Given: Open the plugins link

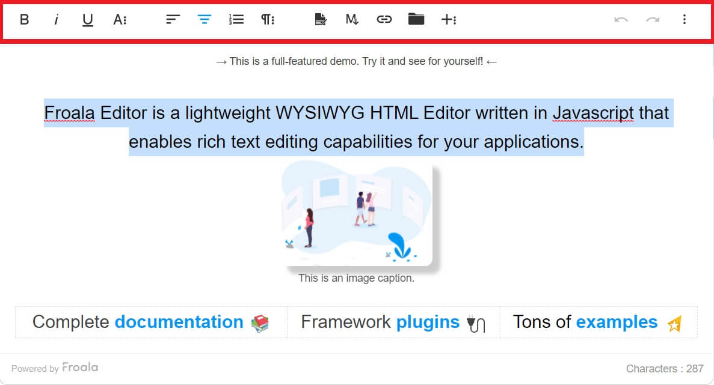Looking at the screenshot, I should 428,322.
